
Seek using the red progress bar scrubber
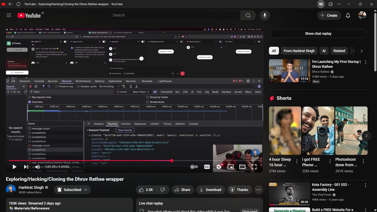coord(172,160)
